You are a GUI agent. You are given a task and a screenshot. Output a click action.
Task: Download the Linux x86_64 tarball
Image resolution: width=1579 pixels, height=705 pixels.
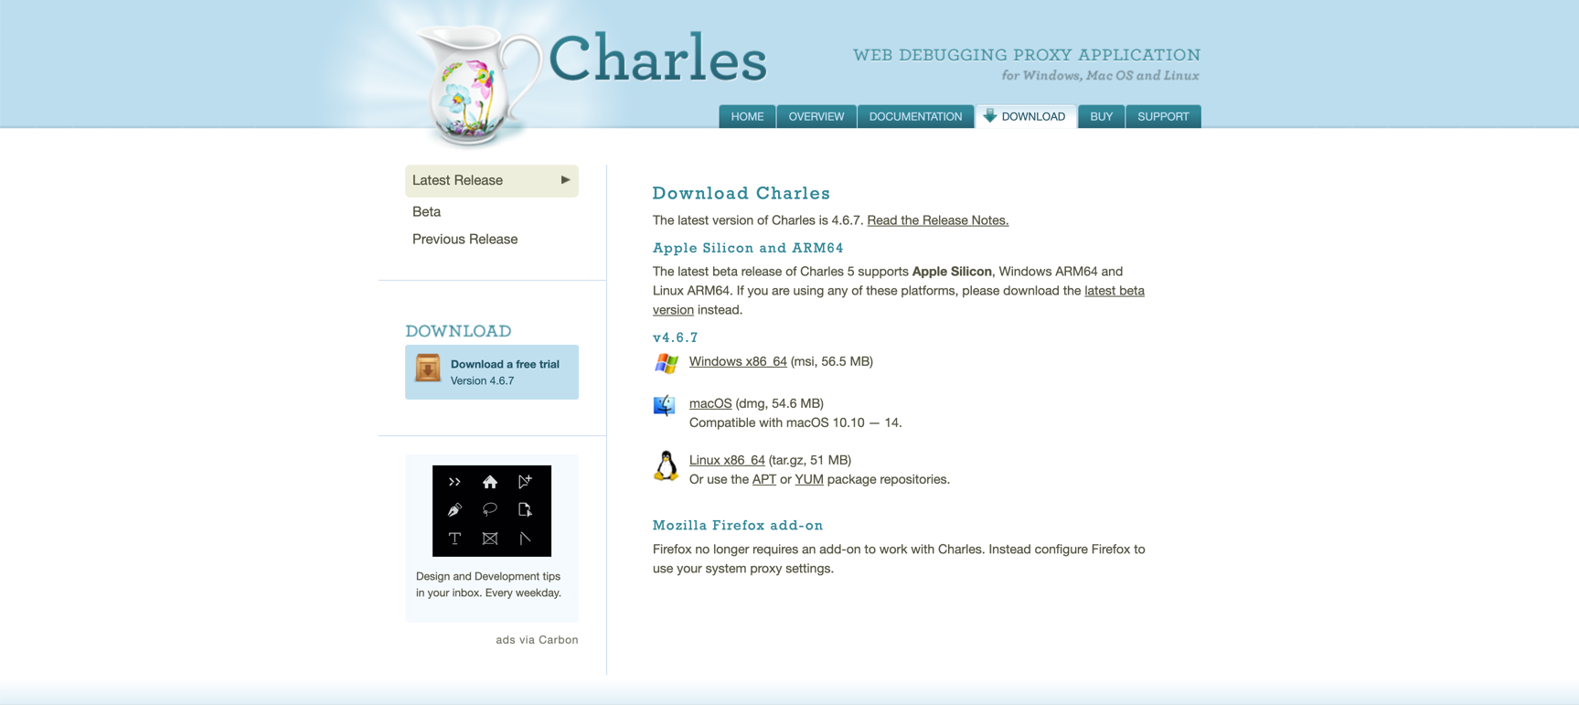(x=727, y=460)
